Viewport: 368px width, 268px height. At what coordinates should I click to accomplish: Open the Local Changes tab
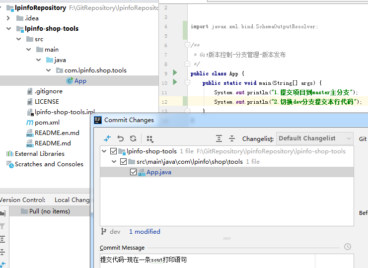[x=73, y=200]
